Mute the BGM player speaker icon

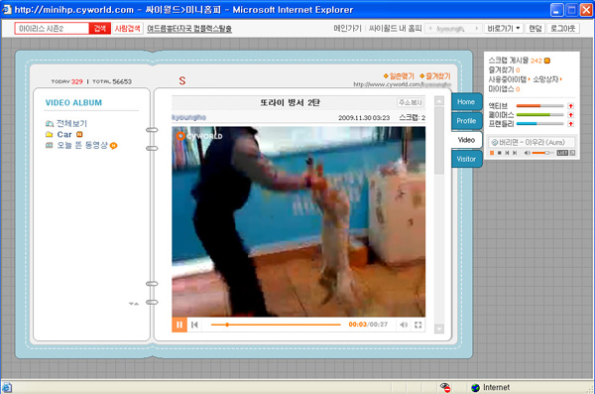(528, 153)
